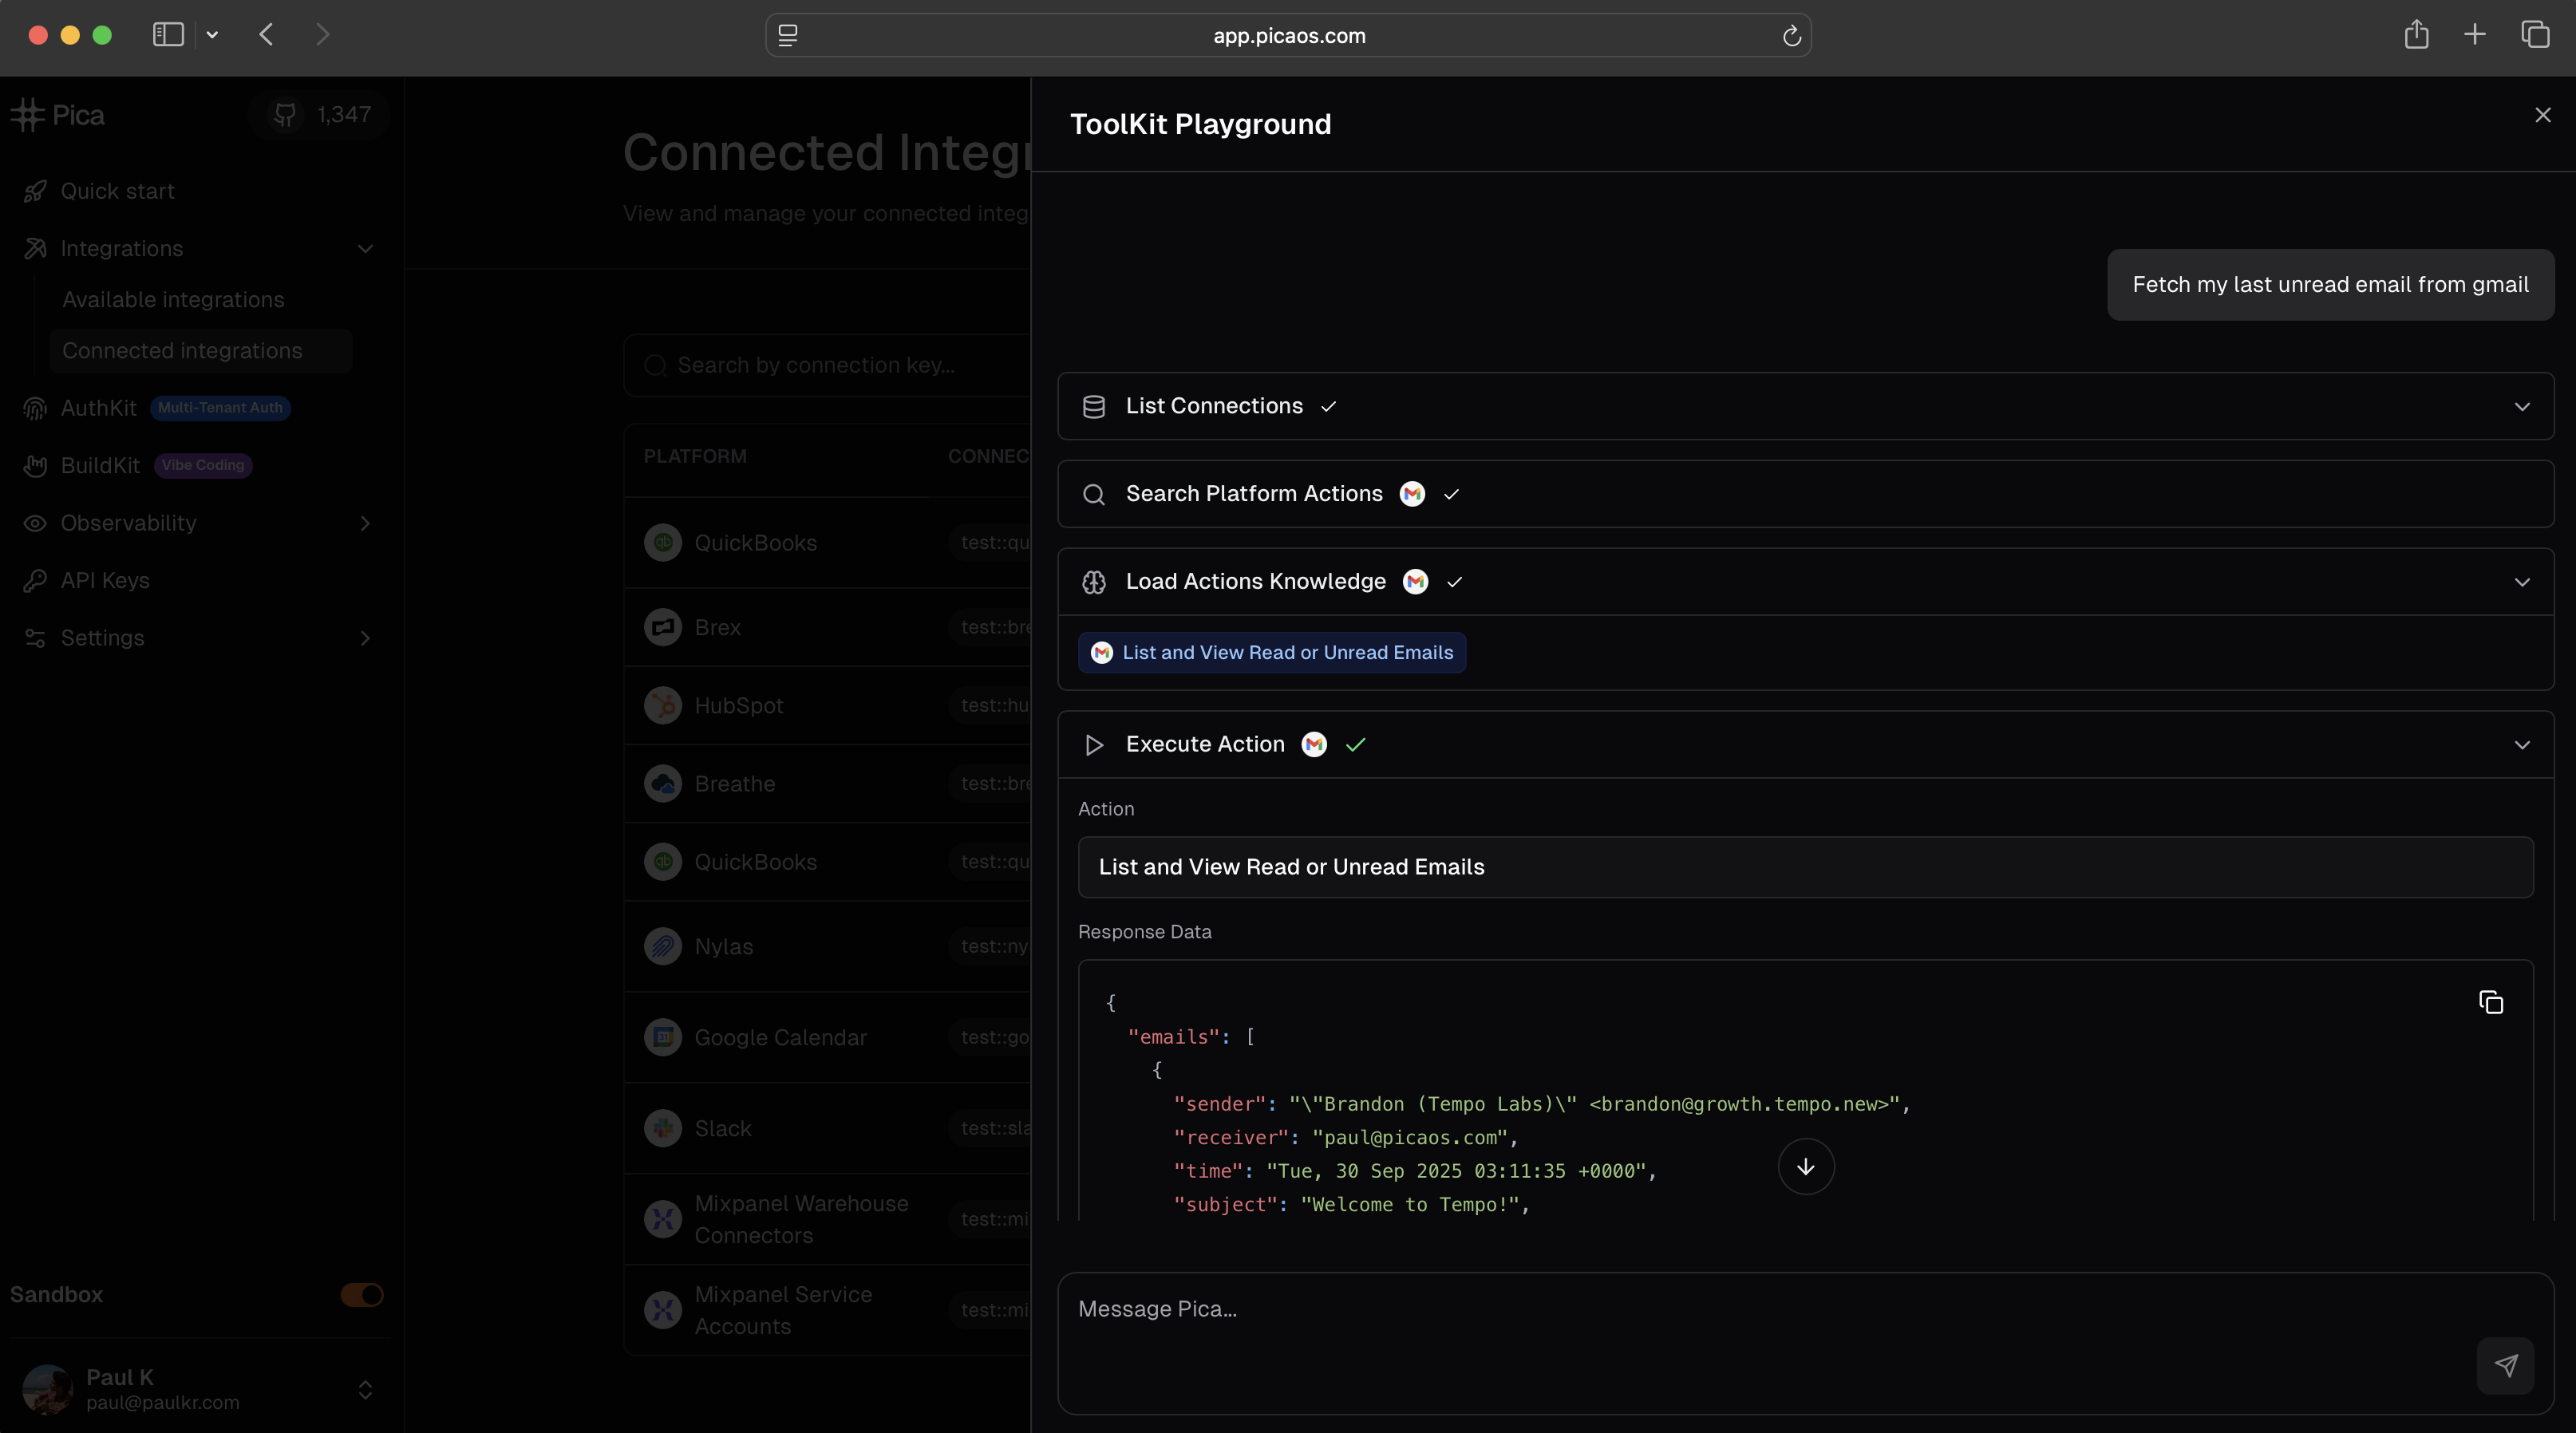
Task: Click the Execute Action play icon
Action: tap(1094, 745)
